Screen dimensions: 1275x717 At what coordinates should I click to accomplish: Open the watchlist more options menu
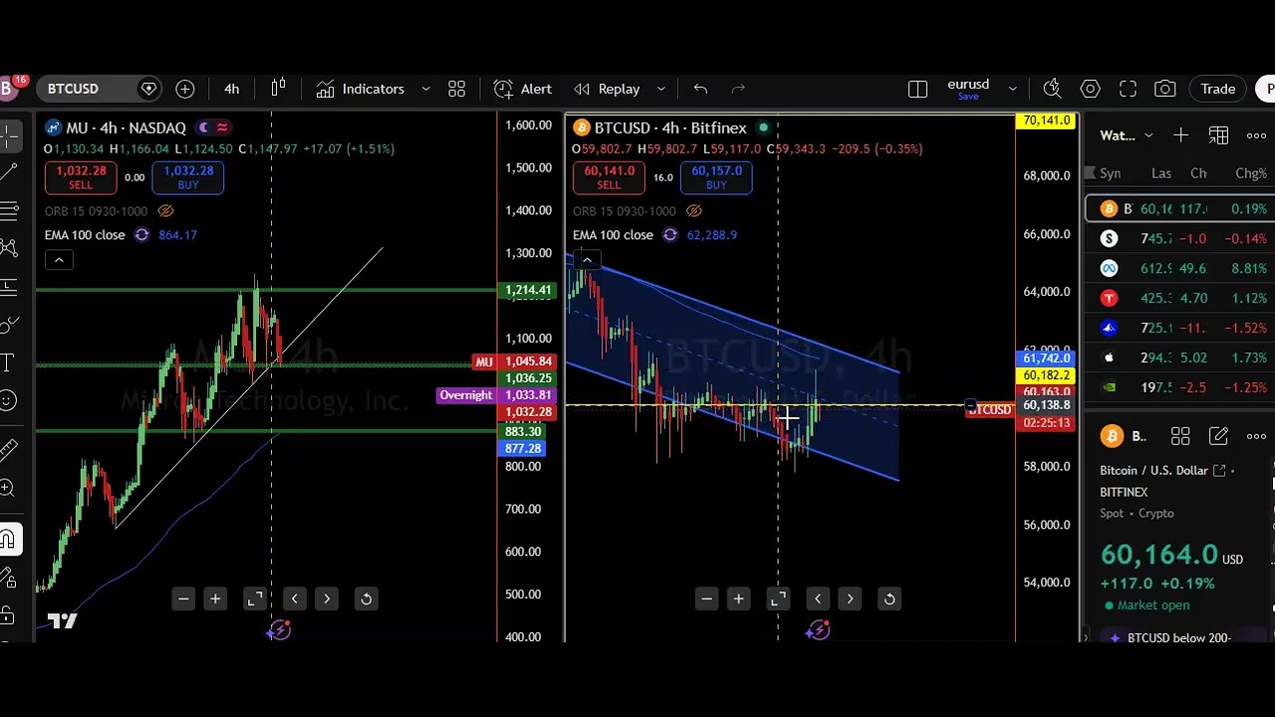tap(1256, 135)
